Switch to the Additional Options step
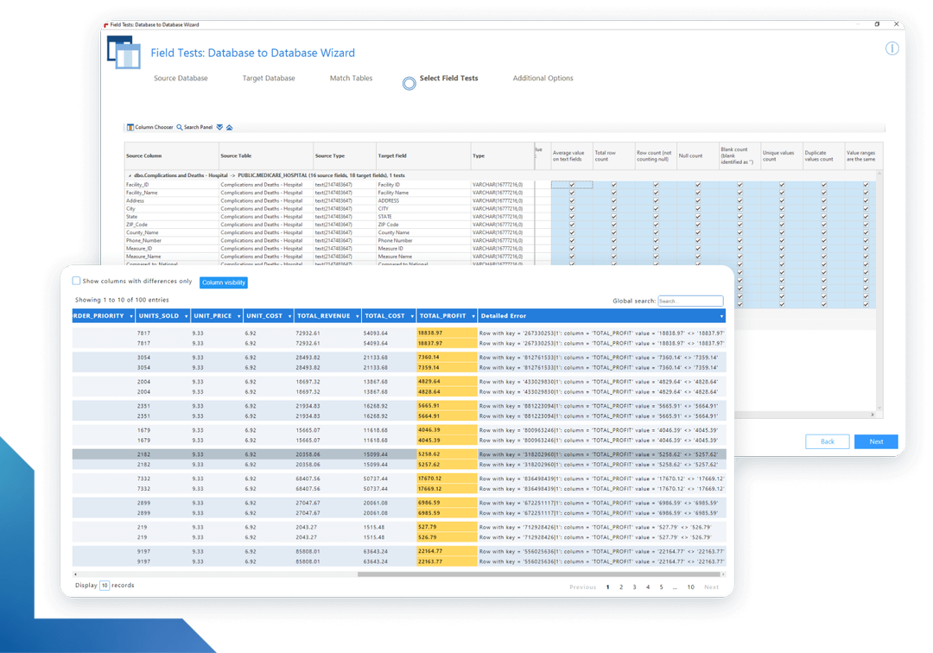This screenshot has width=933, height=653. (543, 78)
